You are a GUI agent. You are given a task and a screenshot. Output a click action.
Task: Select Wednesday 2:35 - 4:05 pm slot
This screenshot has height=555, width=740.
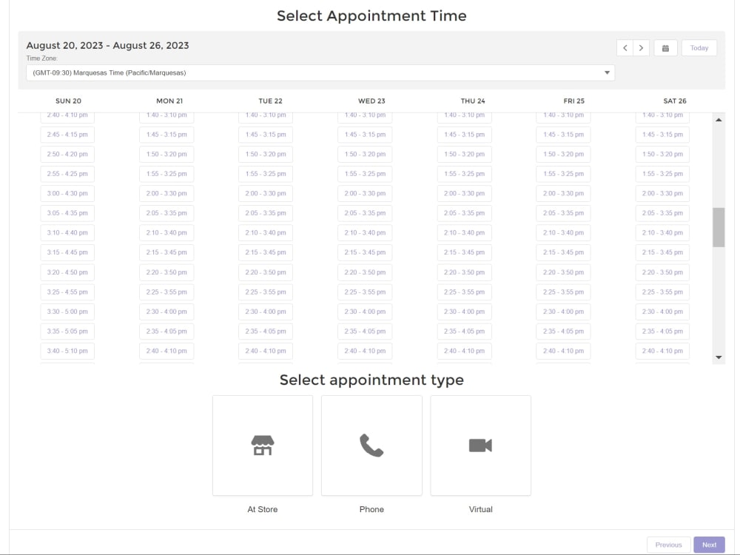click(x=365, y=332)
